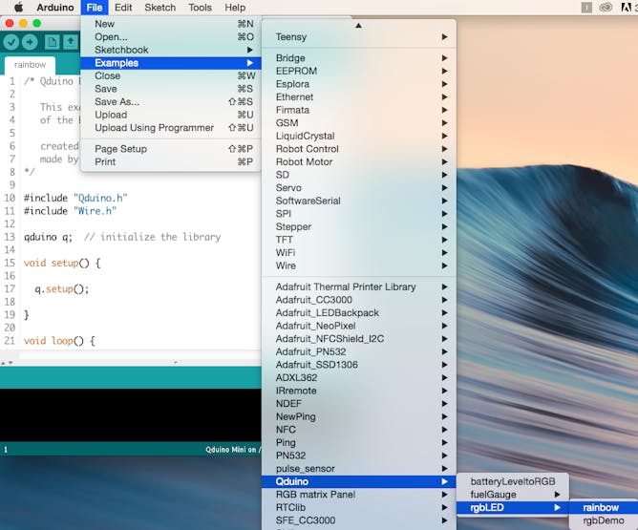638x530 pixels.
Task: Open Adafruit Thermal Printer Library examples
Action: tap(359, 286)
